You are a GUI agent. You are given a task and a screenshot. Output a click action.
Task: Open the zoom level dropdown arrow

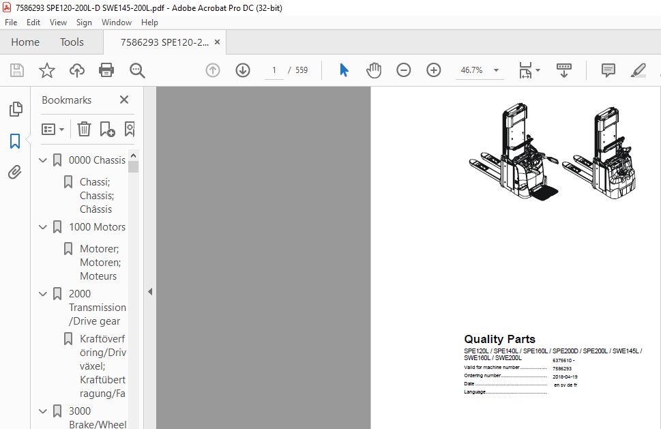496,70
